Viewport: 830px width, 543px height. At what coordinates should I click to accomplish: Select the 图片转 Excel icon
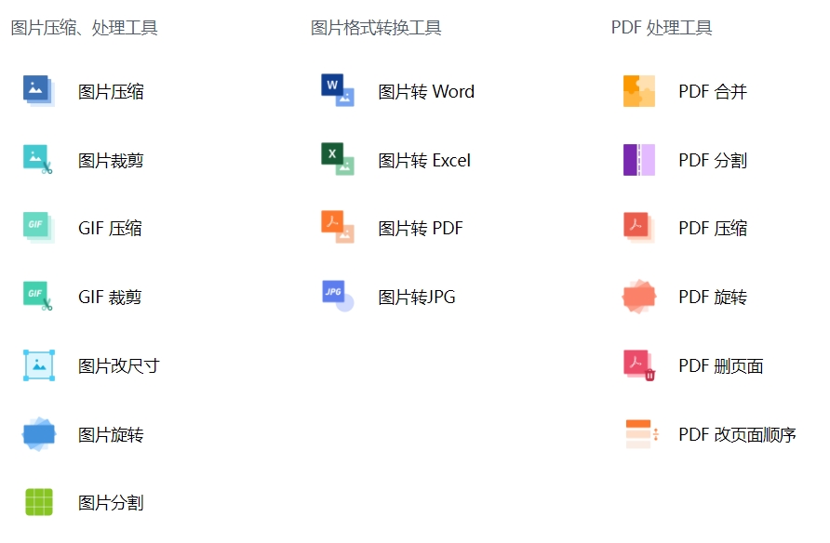pyautogui.click(x=338, y=160)
